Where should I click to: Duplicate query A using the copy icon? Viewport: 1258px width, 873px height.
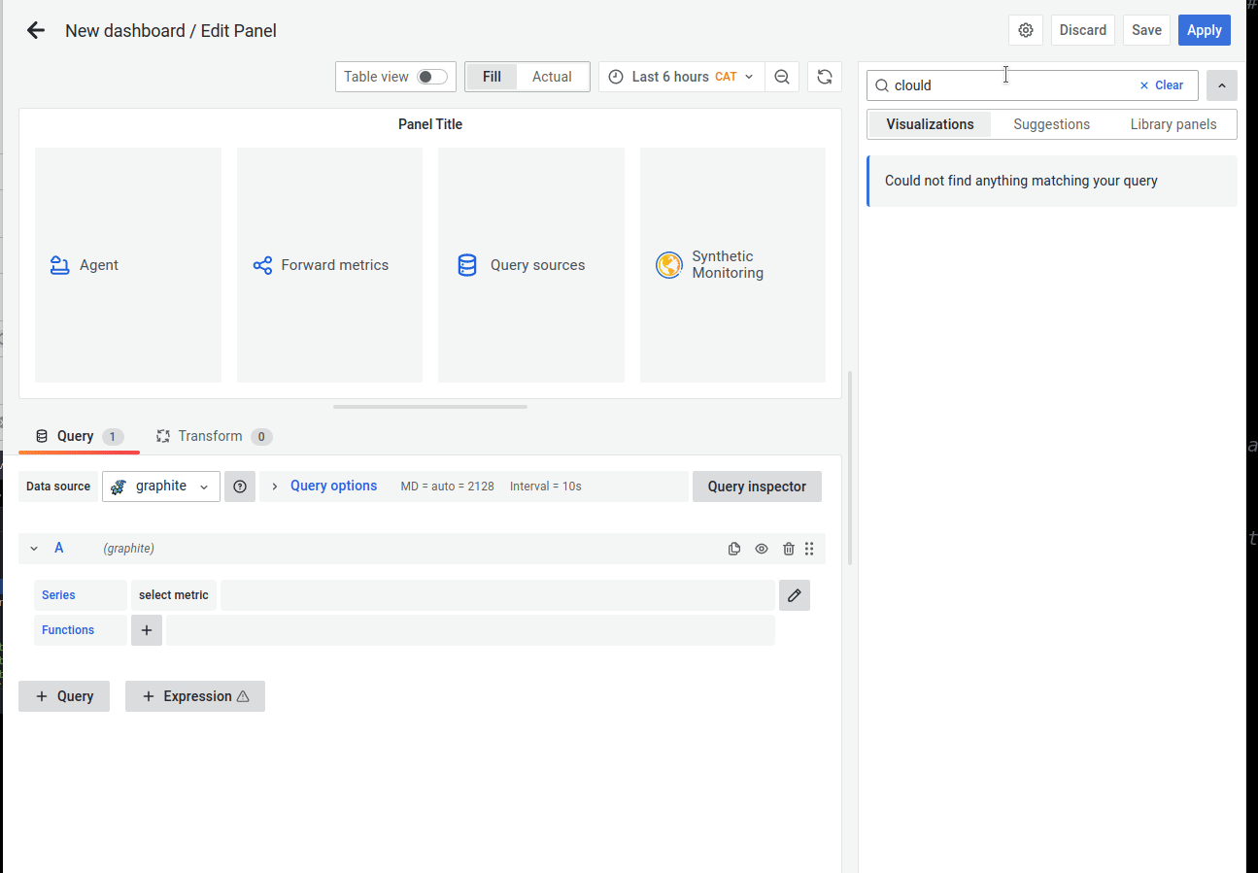click(x=733, y=548)
